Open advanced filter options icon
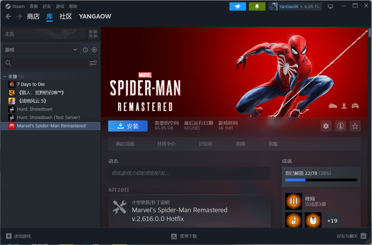This screenshot has width=372, height=245. 93,63
